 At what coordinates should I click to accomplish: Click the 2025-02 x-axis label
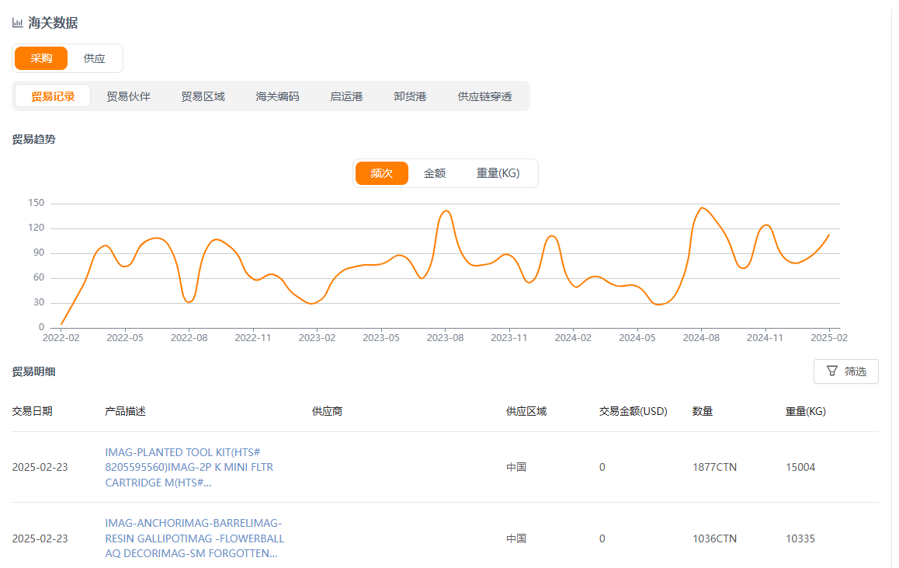[829, 338]
